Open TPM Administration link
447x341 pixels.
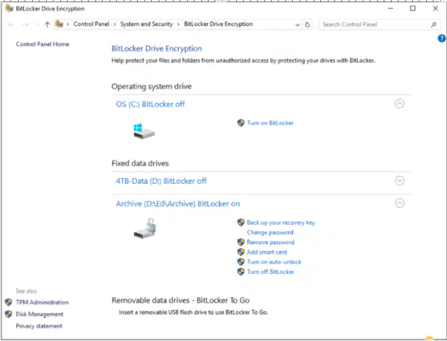(42, 302)
